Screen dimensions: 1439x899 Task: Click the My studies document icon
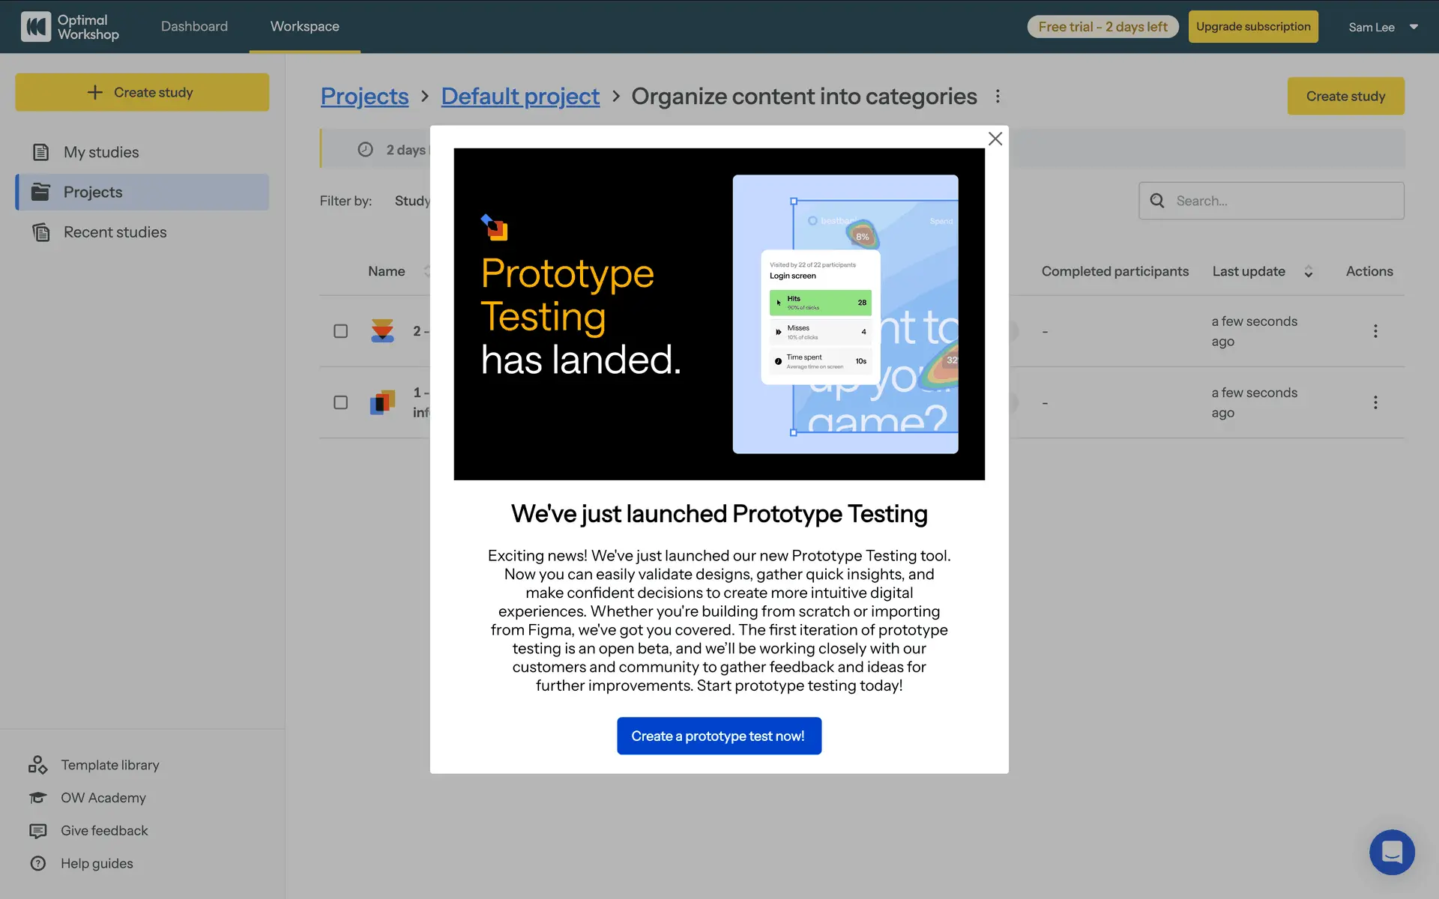[x=41, y=152]
